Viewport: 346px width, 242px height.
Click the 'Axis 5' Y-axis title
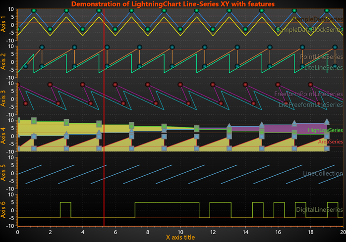[3, 173]
